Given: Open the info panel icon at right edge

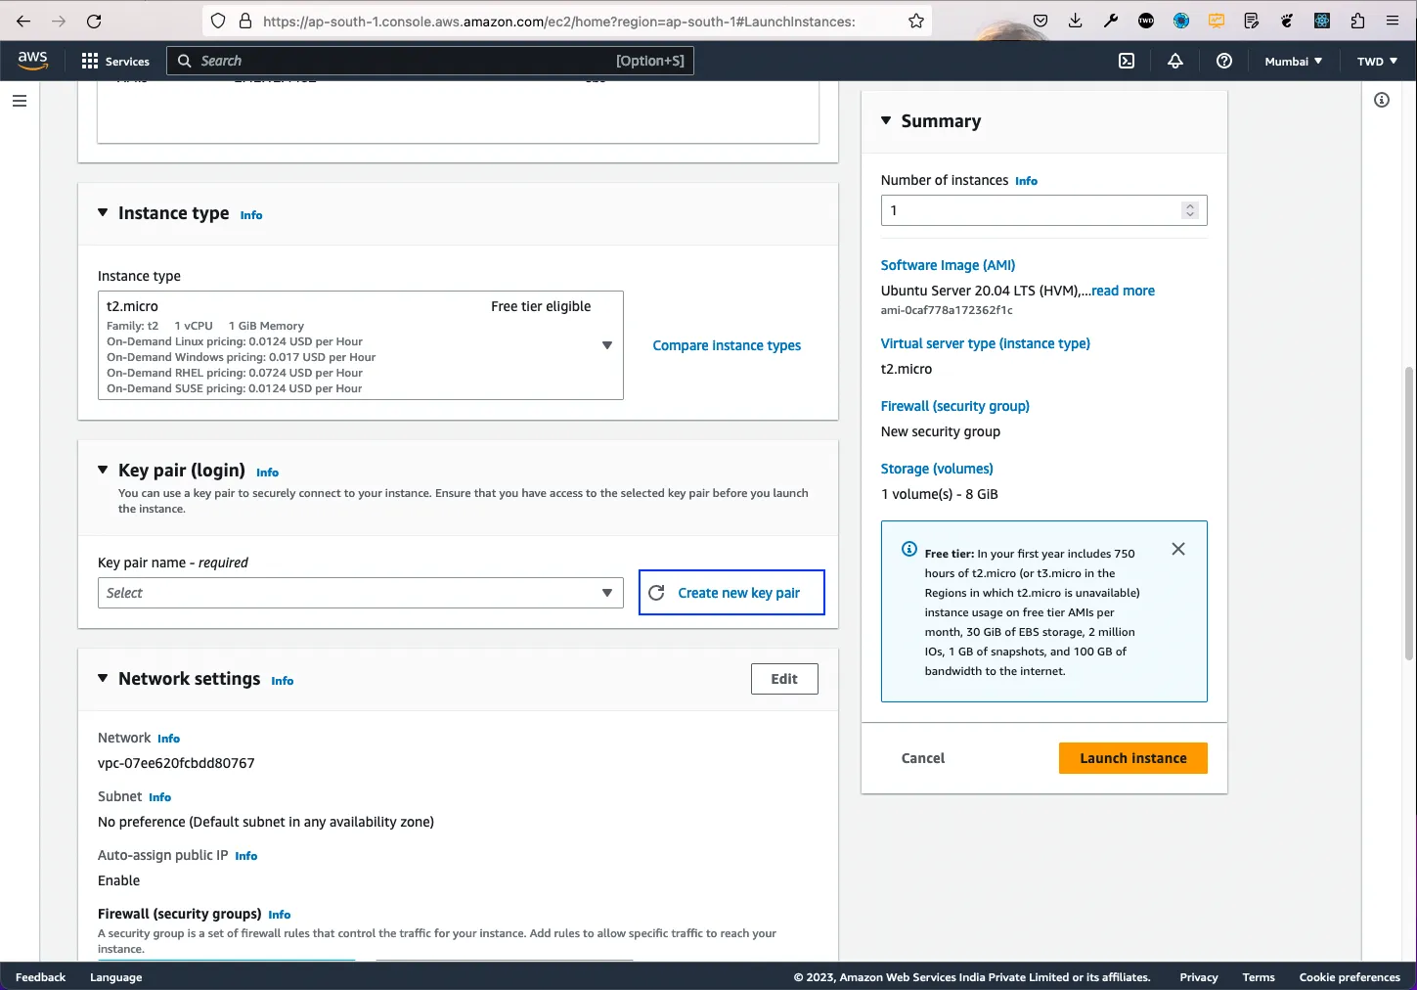Looking at the screenshot, I should coord(1382,100).
